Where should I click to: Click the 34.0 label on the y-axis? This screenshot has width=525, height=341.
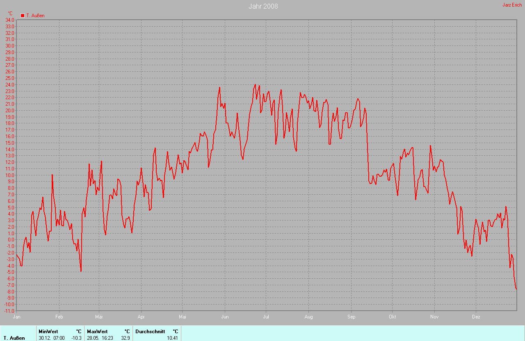(x=10, y=20)
